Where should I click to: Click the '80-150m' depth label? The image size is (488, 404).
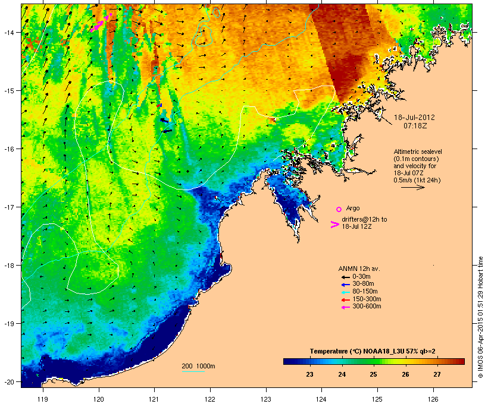pos(365,292)
